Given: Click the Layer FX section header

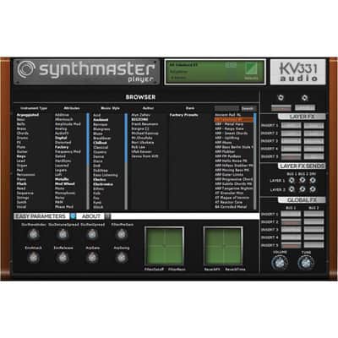Looking at the screenshot, I should [x=302, y=117].
